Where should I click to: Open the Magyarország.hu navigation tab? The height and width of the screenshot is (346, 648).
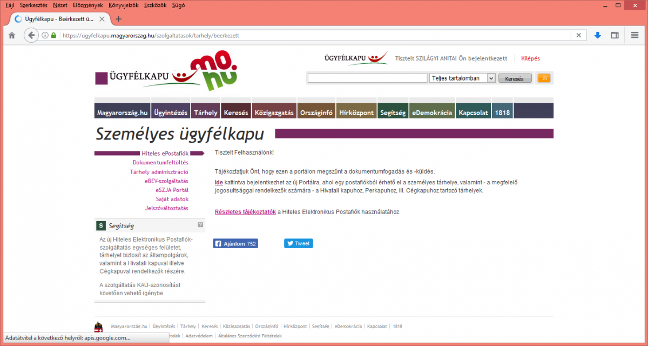click(122, 110)
